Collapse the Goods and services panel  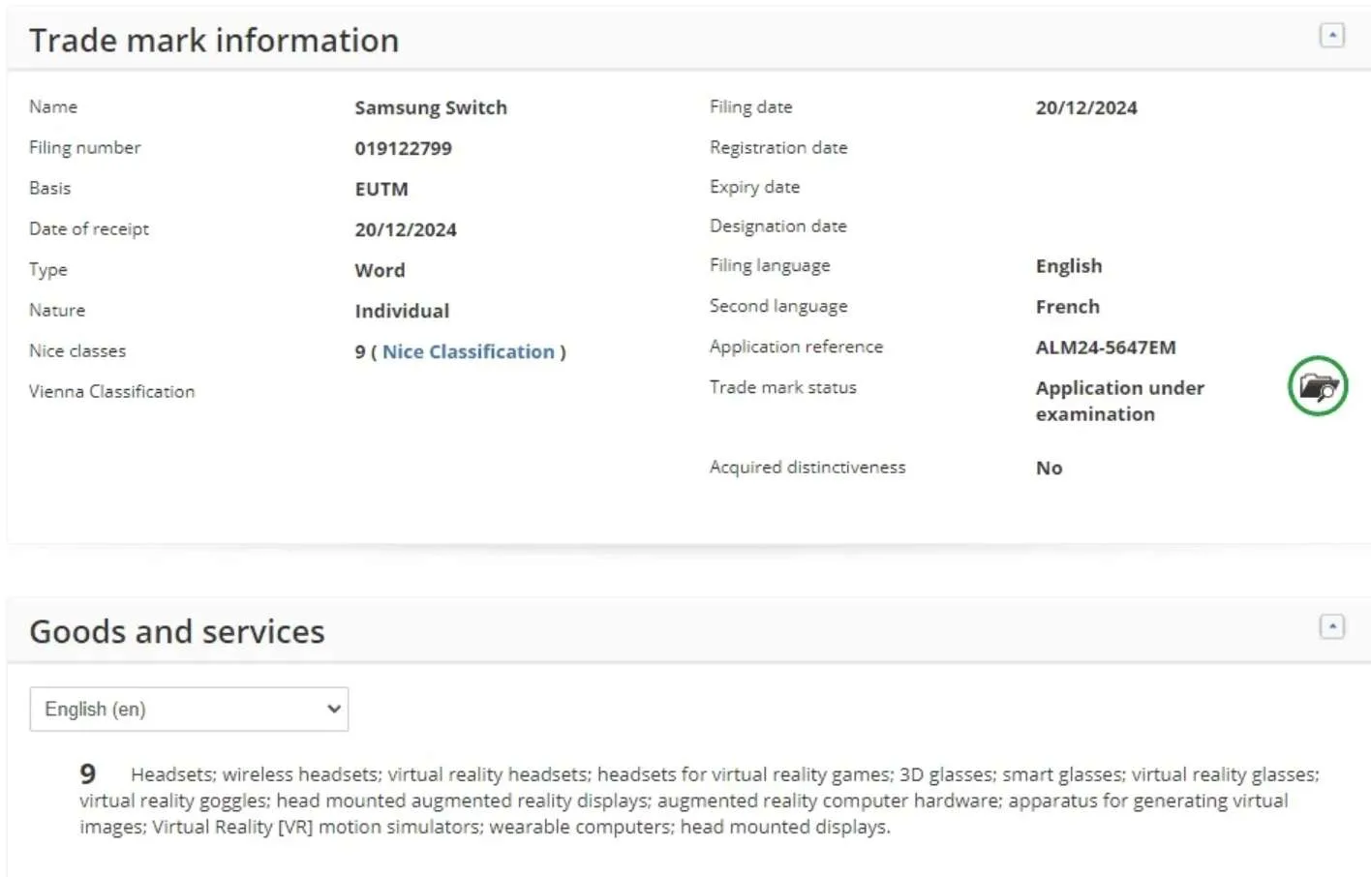1332,626
